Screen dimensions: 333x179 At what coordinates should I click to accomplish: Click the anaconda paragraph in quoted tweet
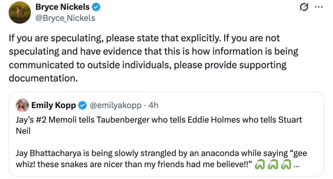coord(161,159)
